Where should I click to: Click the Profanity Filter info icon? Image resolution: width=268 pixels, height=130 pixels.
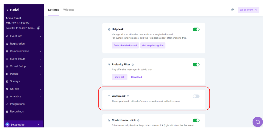(x=133, y=65)
